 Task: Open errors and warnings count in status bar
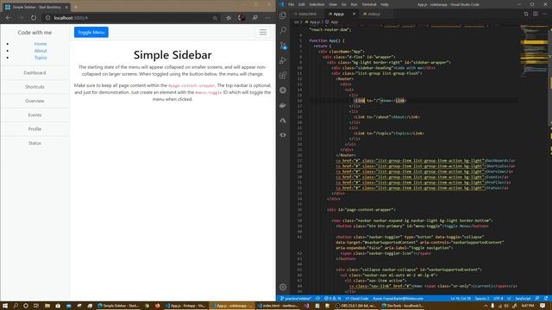(x=332, y=299)
